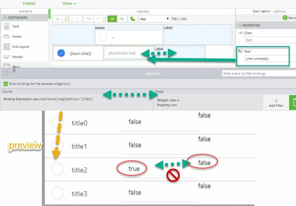Click the title3 row text input showing false
The image size is (296, 206).
point(160,193)
